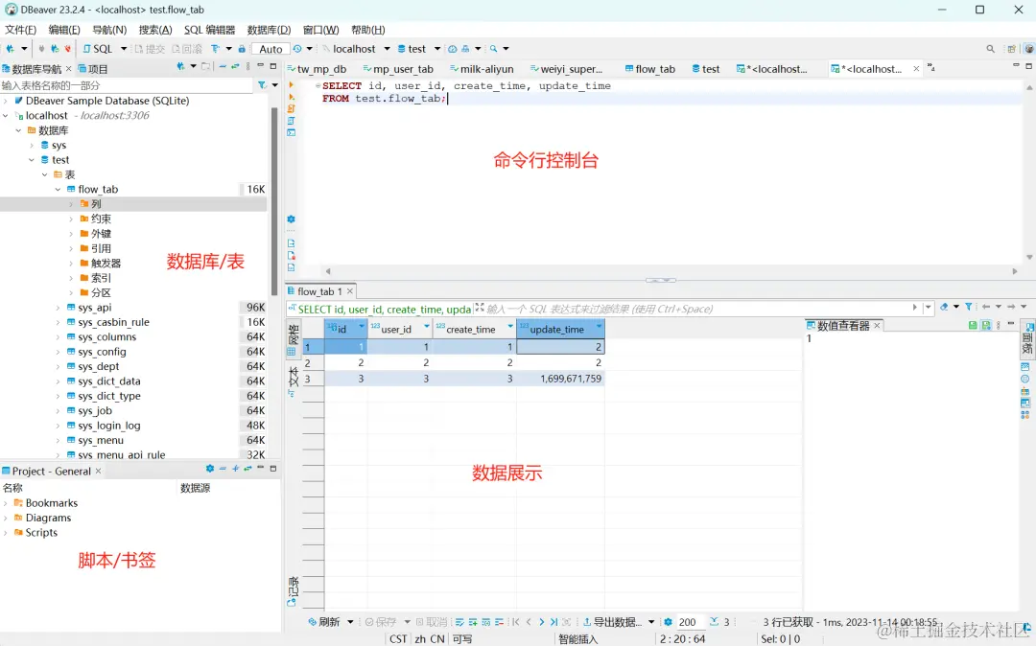Toggle the panels button at the right of the results

[x=1026, y=340]
